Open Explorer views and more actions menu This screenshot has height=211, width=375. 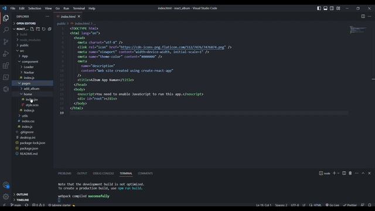click(x=47, y=16)
